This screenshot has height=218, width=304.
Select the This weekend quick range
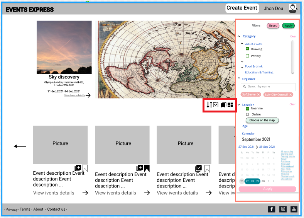[287, 166]
